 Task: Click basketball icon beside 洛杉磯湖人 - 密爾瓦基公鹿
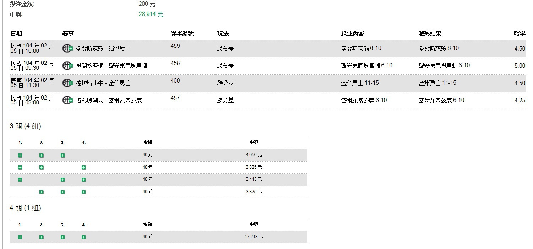(67, 100)
